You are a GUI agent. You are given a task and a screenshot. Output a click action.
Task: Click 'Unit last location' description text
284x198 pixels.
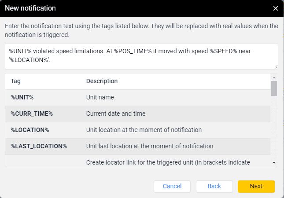pyautogui.click(x=150, y=146)
